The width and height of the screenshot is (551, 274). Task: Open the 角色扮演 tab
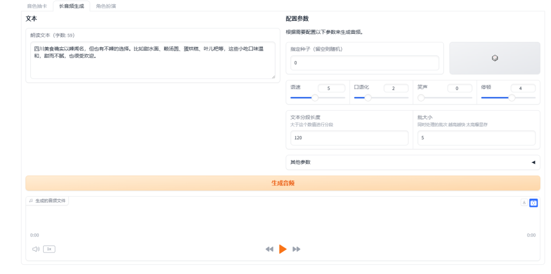point(106,6)
